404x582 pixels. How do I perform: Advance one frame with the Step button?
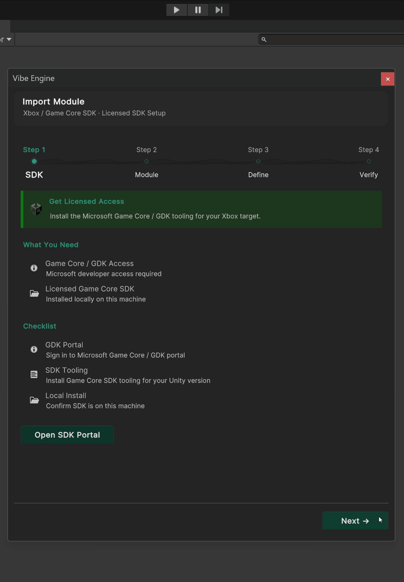pos(219,10)
